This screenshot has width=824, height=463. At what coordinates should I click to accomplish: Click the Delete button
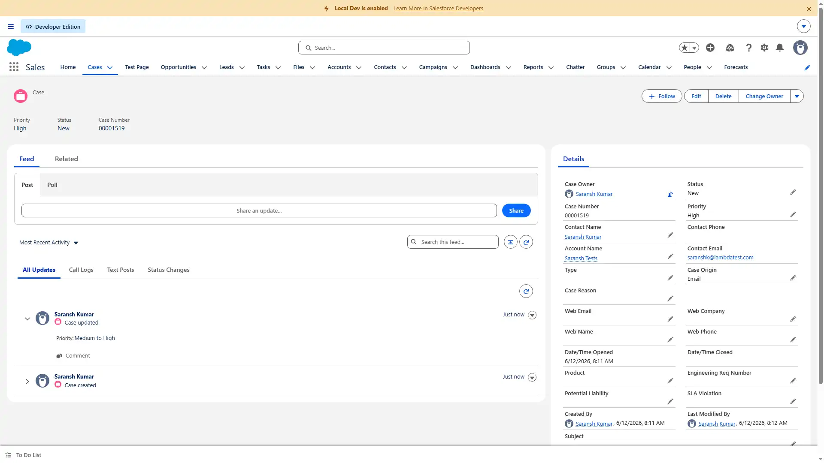click(724, 96)
